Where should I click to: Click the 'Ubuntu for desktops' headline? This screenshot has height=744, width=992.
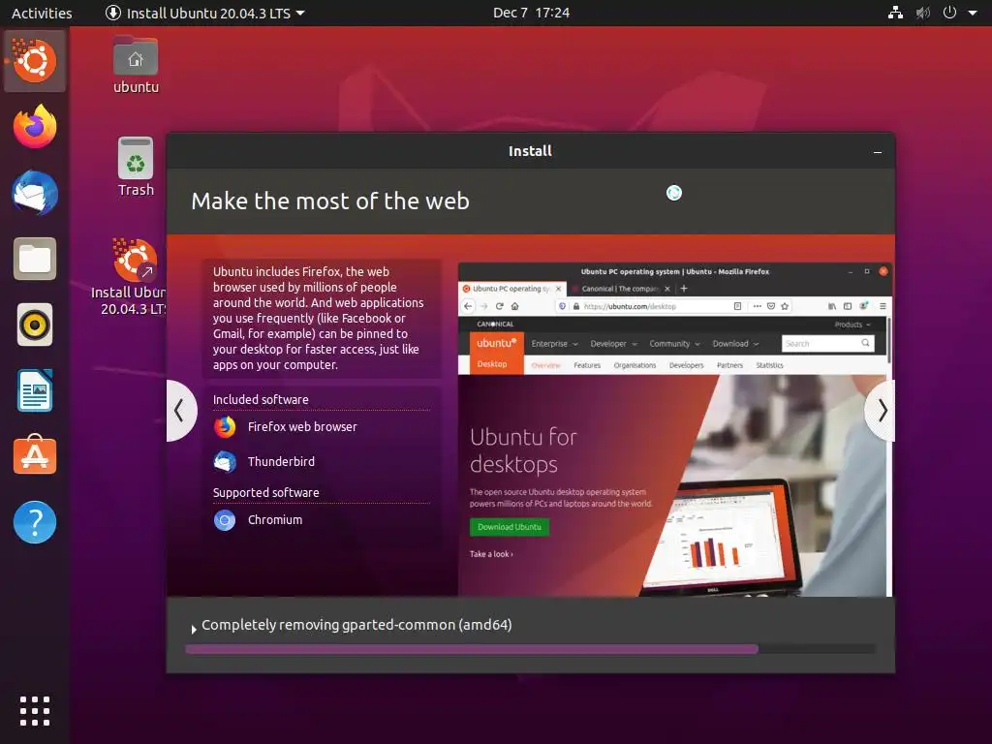point(524,450)
